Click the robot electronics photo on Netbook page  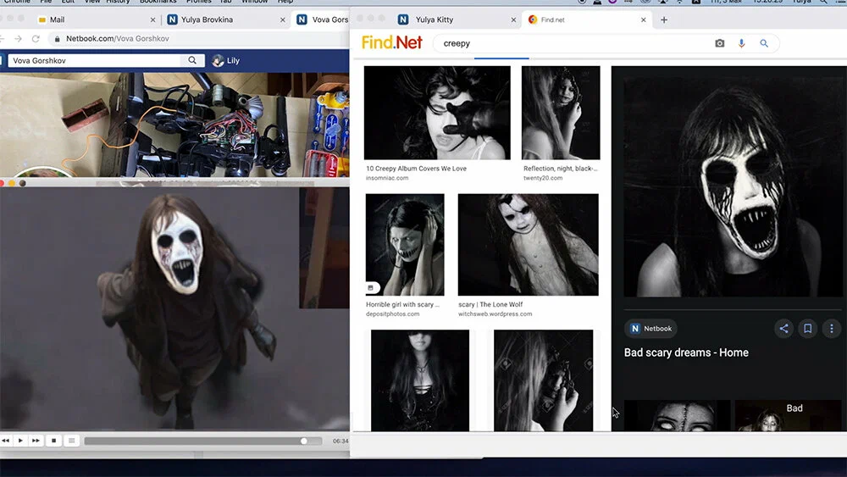pos(174,125)
